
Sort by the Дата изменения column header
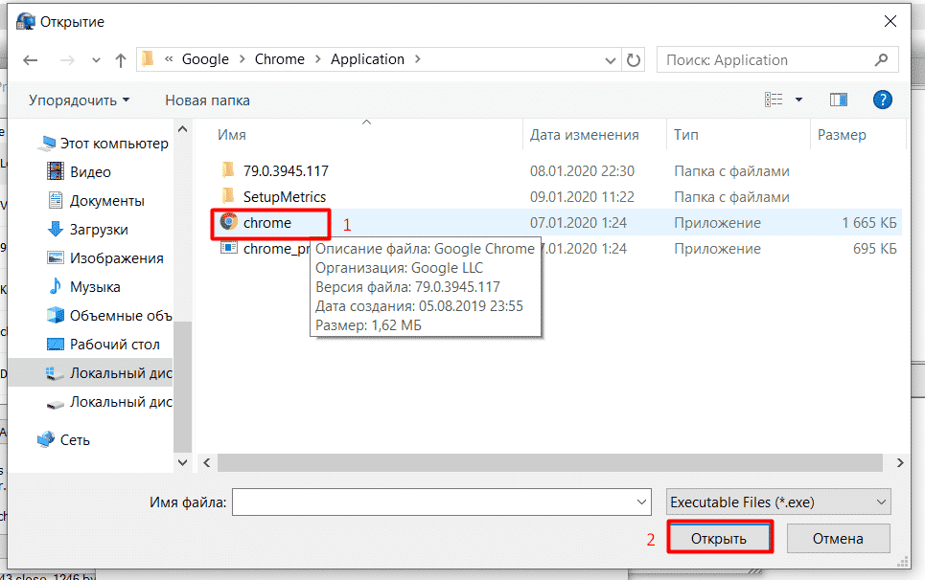[x=585, y=135]
